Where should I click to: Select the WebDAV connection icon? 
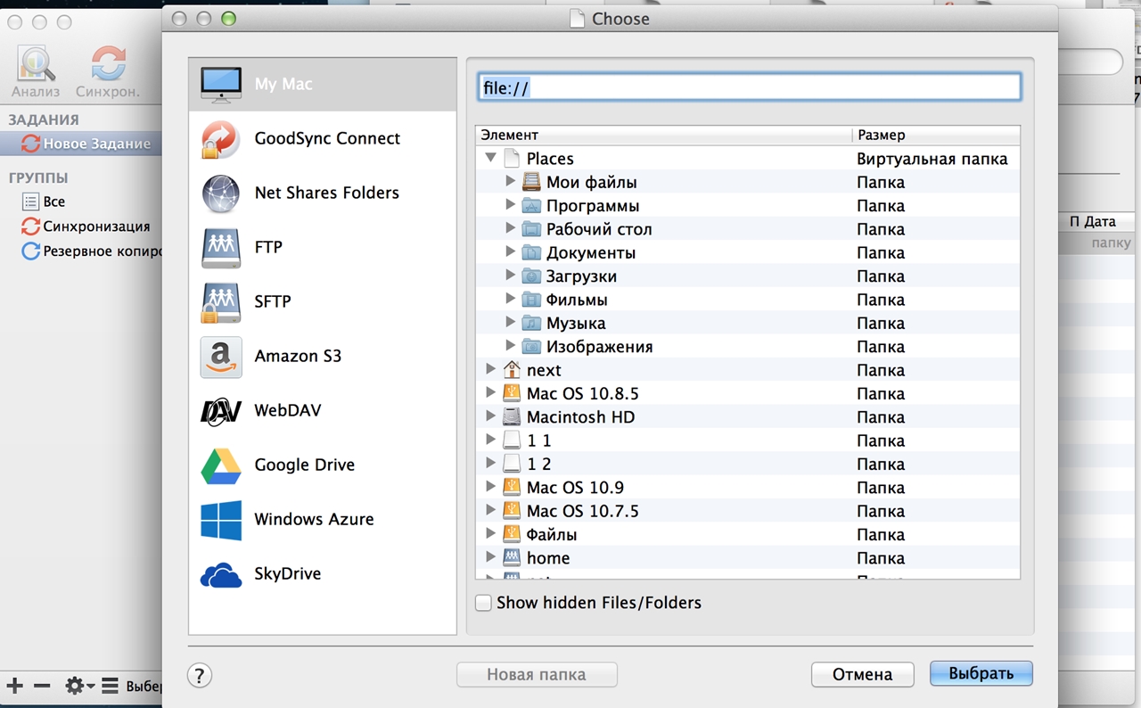220,411
